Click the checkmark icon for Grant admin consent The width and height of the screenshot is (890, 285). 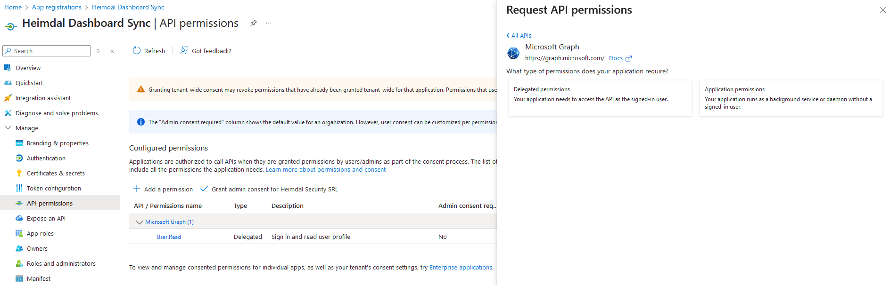tap(204, 189)
